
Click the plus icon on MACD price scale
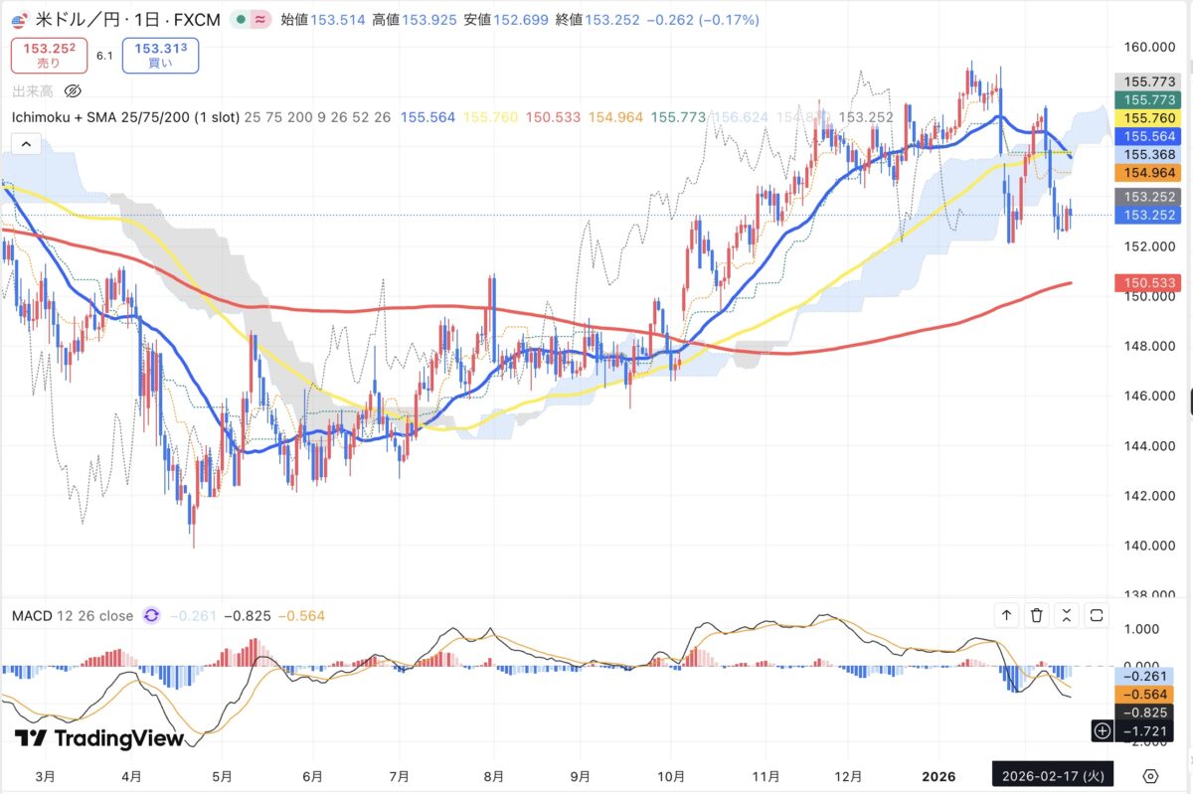(x=1102, y=731)
